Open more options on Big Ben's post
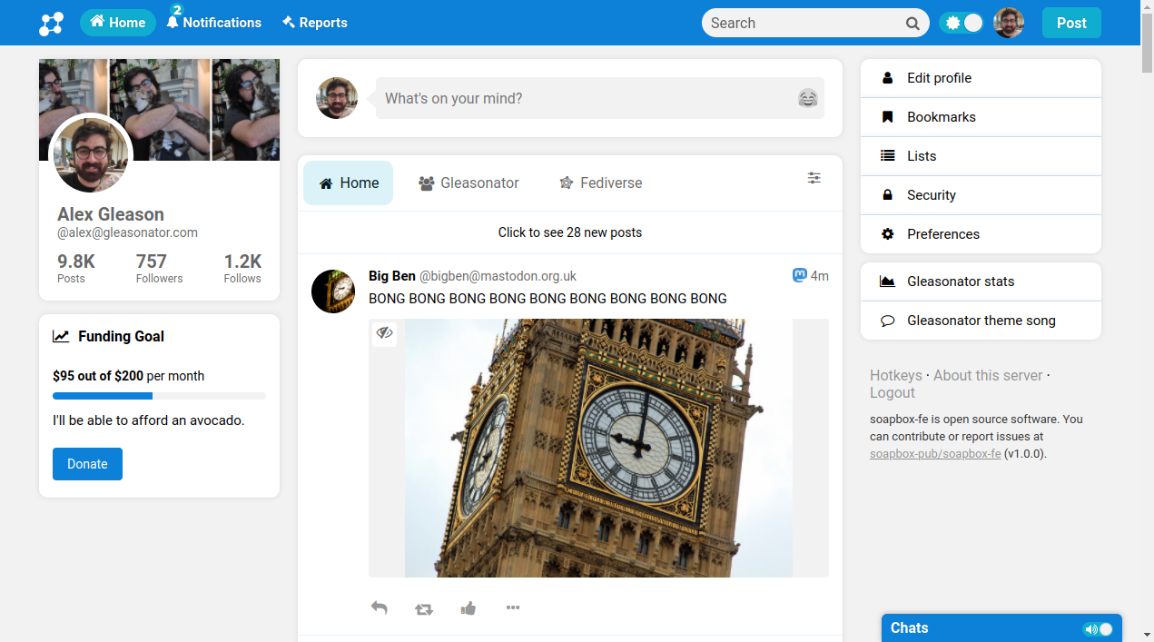The image size is (1154, 642). click(x=513, y=608)
